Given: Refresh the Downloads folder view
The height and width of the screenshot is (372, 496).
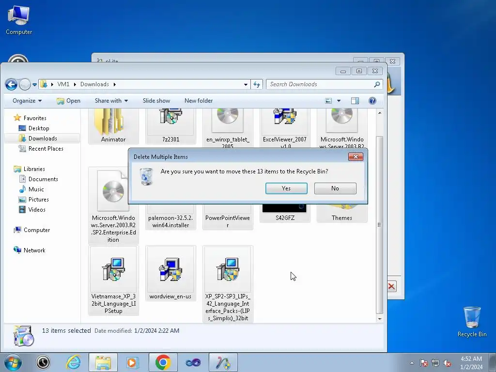Looking at the screenshot, I should 257,84.
